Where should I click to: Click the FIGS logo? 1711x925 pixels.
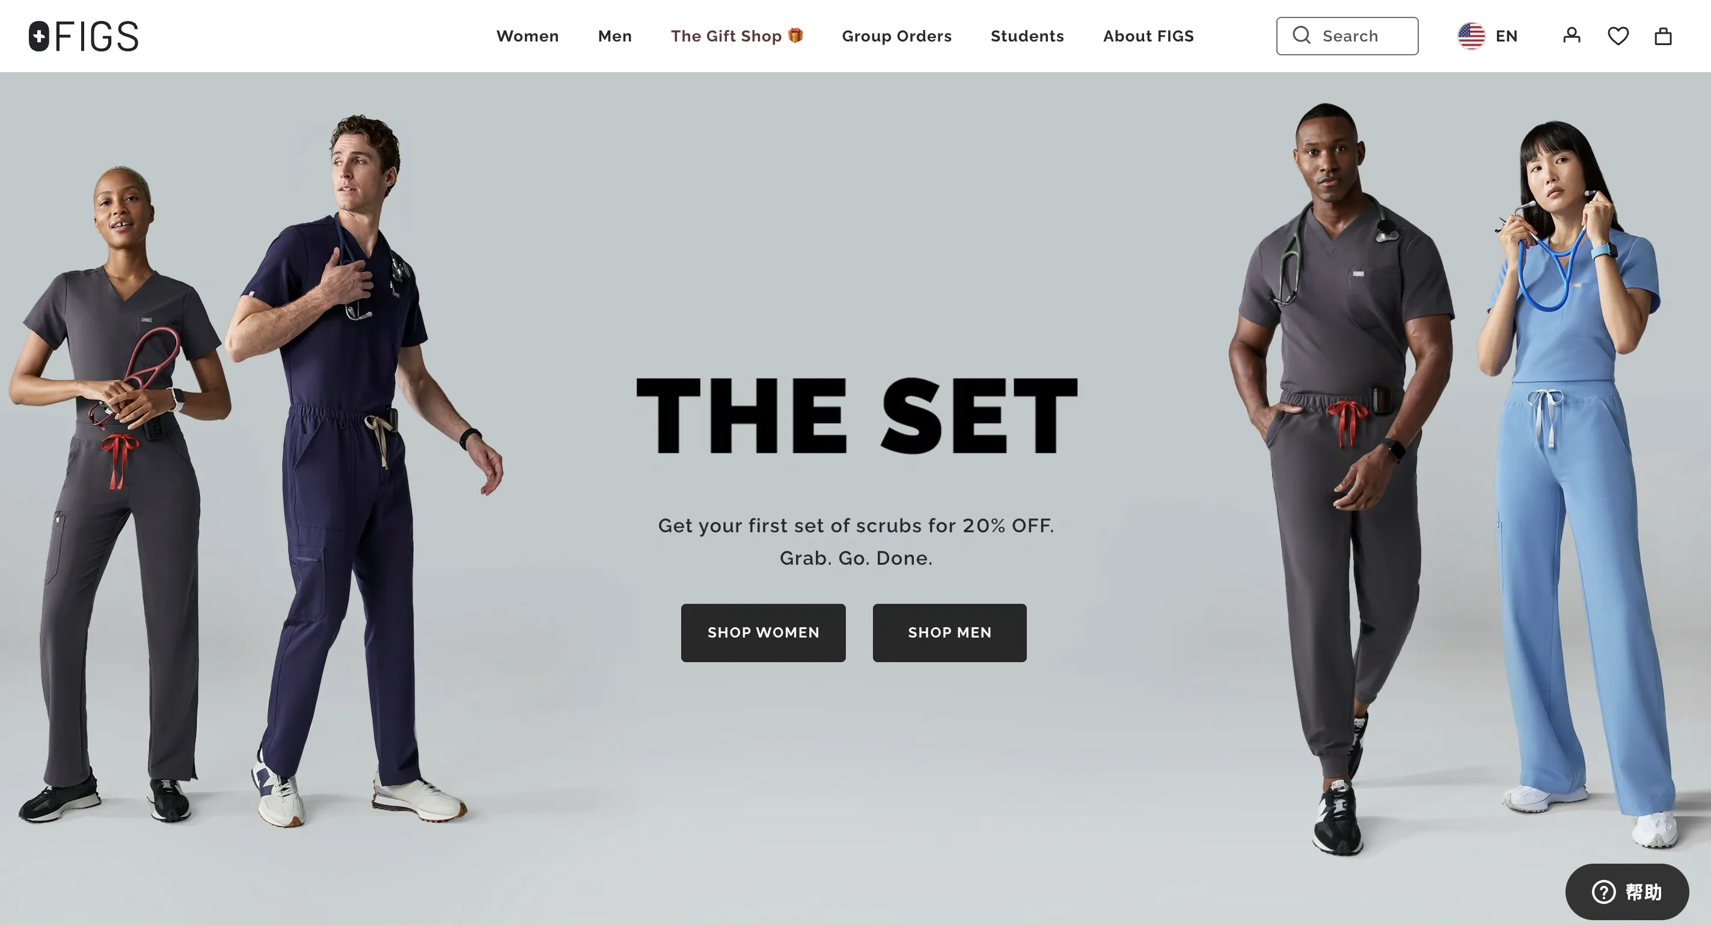(x=84, y=36)
